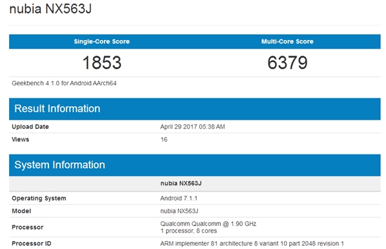The width and height of the screenshot is (386, 249).
Task: Select the 'Processor' row label
Action: coord(28,227)
